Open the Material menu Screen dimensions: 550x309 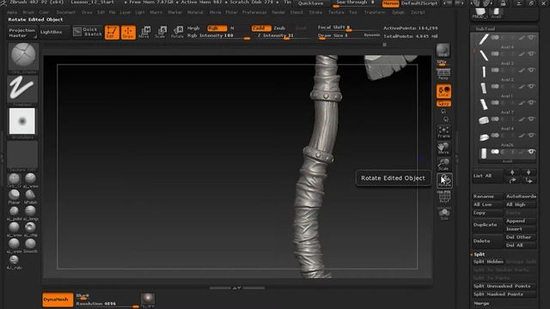pyautogui.click(x=195, y=12)
